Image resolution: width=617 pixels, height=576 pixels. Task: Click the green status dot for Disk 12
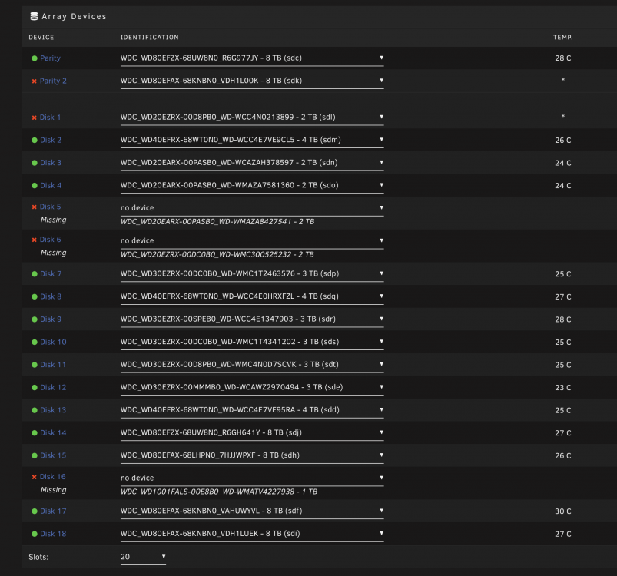click(x=35, y=388)
